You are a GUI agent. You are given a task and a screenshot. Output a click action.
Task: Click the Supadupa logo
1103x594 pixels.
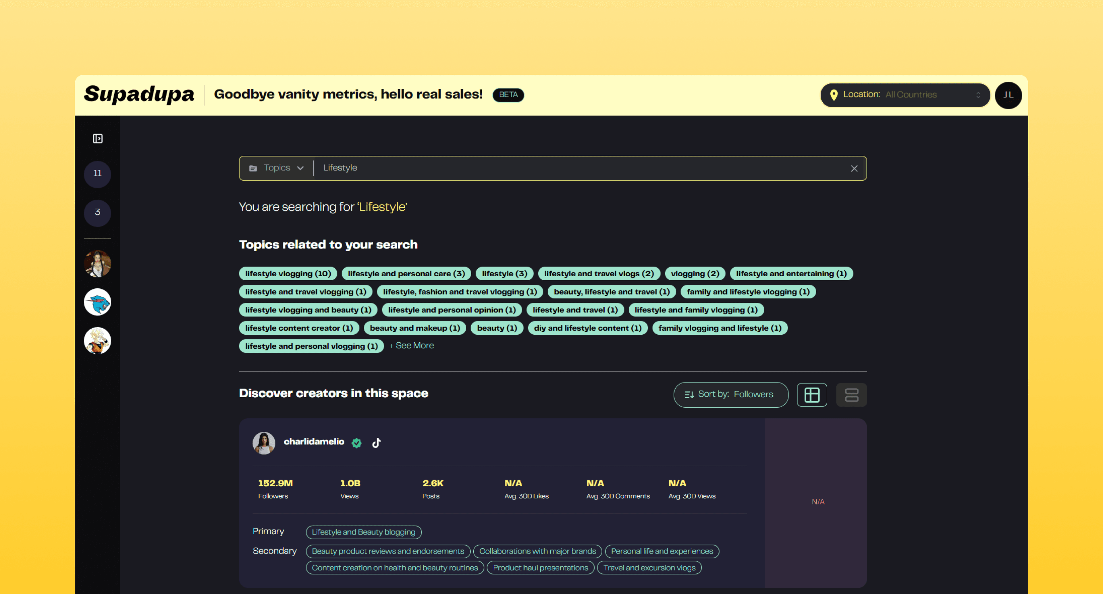(x=139, y=94)
